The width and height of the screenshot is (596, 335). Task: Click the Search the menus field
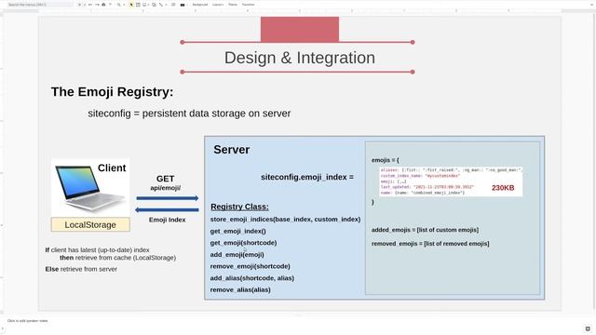pos(40,5)
